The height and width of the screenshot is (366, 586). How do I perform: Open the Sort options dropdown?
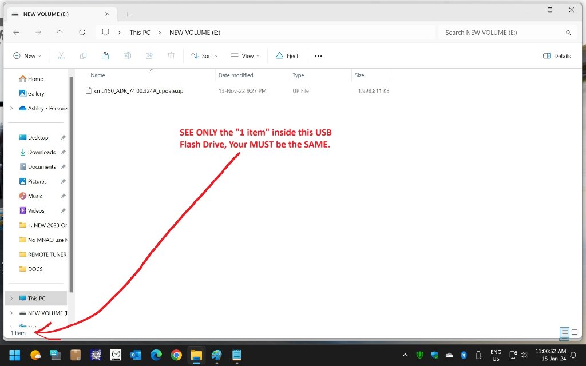(x=204, y=56)
